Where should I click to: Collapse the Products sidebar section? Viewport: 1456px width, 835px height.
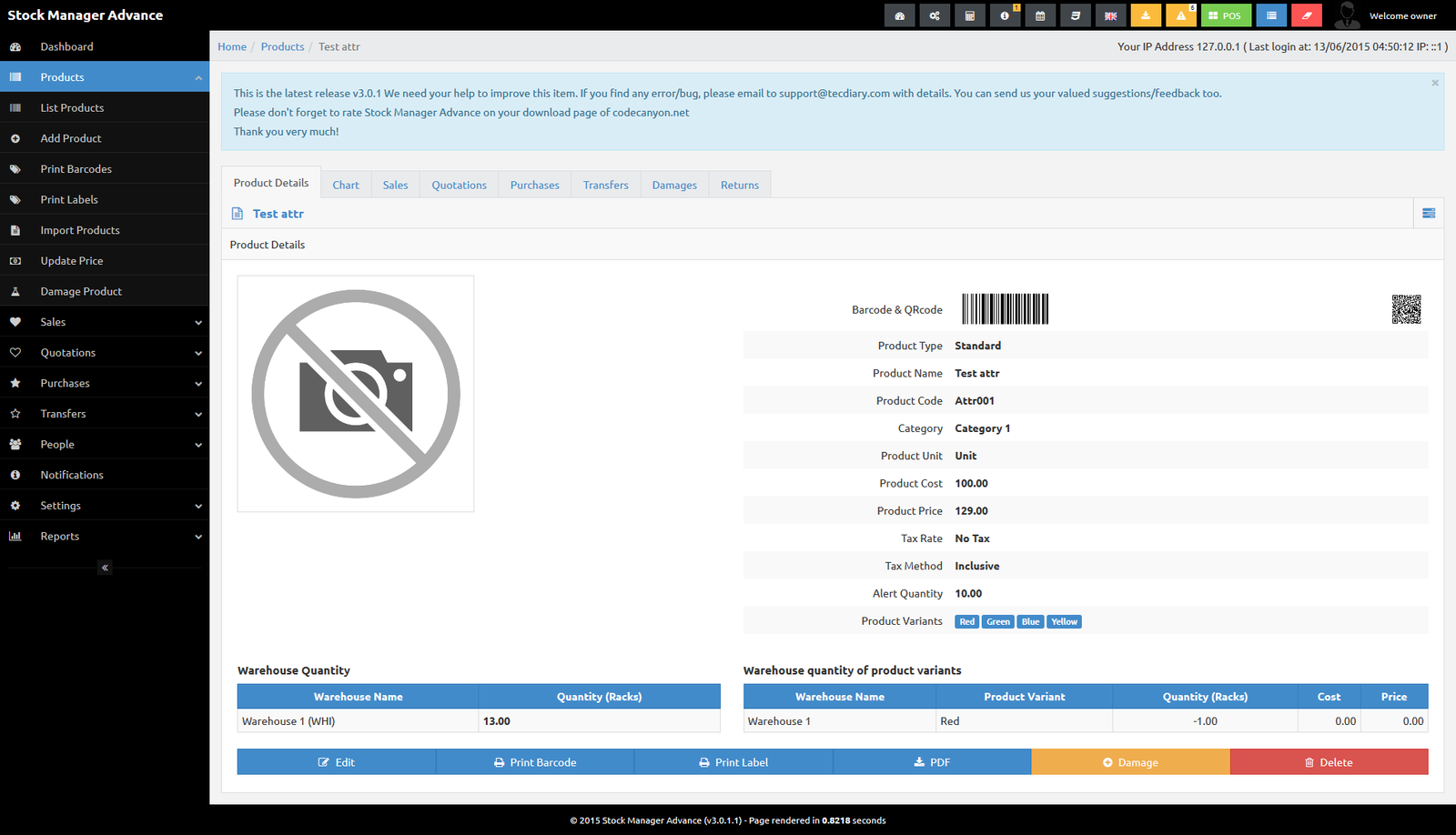[x=105, y=77]
